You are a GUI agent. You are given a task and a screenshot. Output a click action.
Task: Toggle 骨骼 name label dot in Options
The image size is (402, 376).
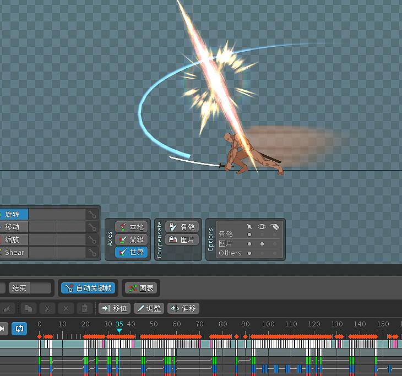[275, 235]
